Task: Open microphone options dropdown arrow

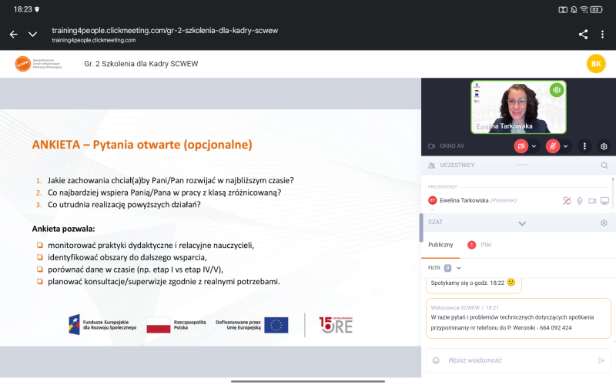Action: (566, 146)
